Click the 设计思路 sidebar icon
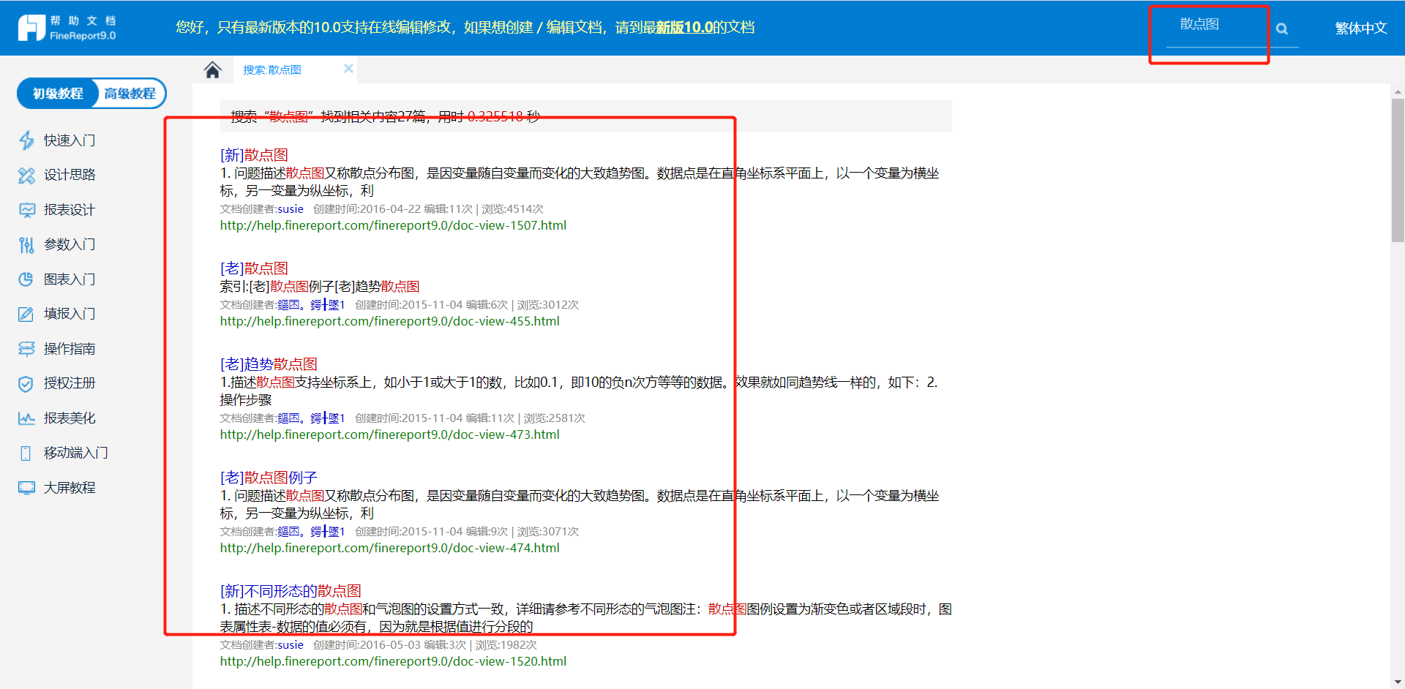Viewport: 1405px width, 689px height. point(26,176)
